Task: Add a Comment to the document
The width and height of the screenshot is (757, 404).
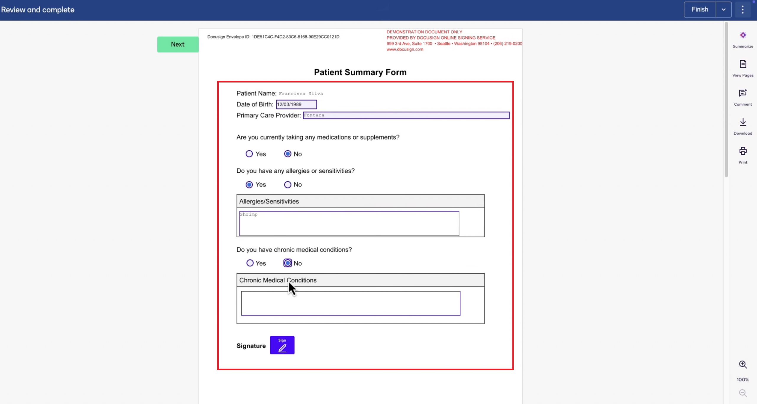Action: click(x=743, y=98)
